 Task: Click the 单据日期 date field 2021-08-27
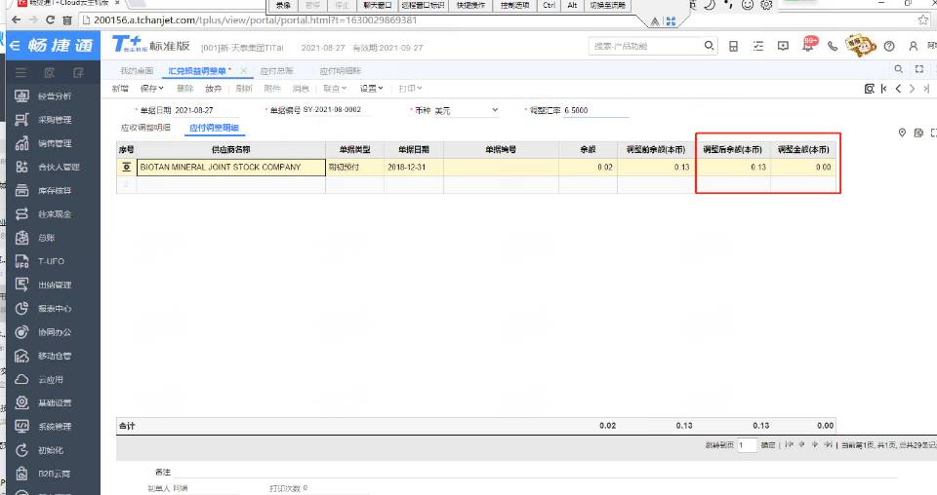pyautogui.click(x=206, y=110)
